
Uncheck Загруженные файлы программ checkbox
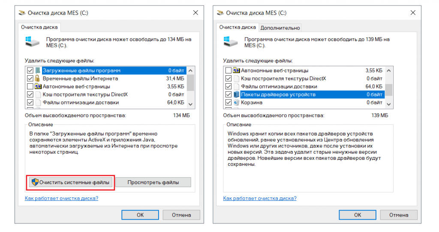click(30, 70)
